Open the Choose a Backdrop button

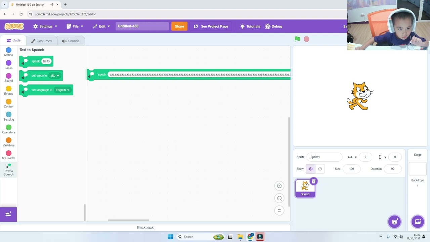(418, 221)
